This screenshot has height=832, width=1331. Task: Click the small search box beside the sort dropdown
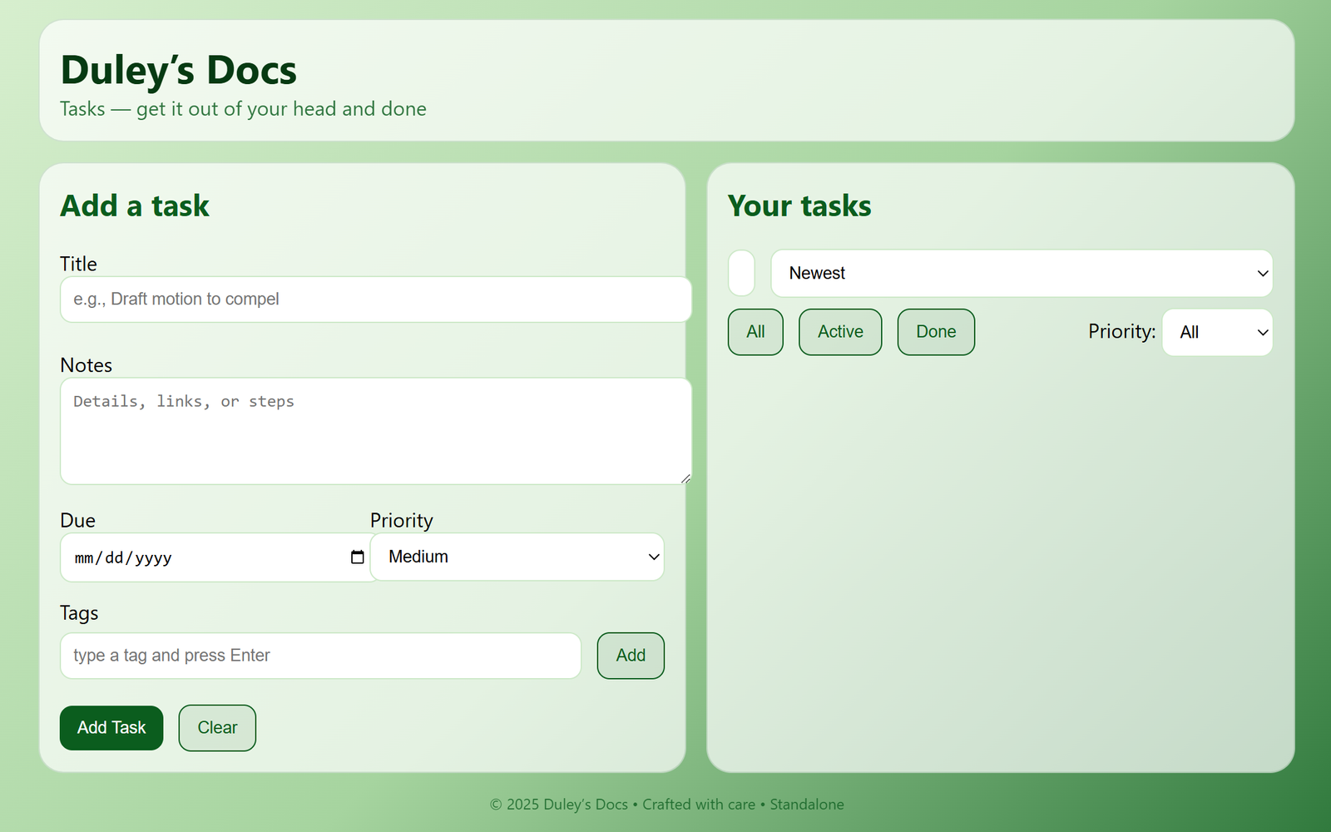click(740, 273)
